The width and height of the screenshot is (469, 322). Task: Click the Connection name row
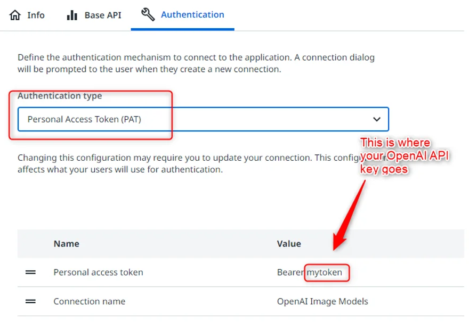[x=89, y=301]
